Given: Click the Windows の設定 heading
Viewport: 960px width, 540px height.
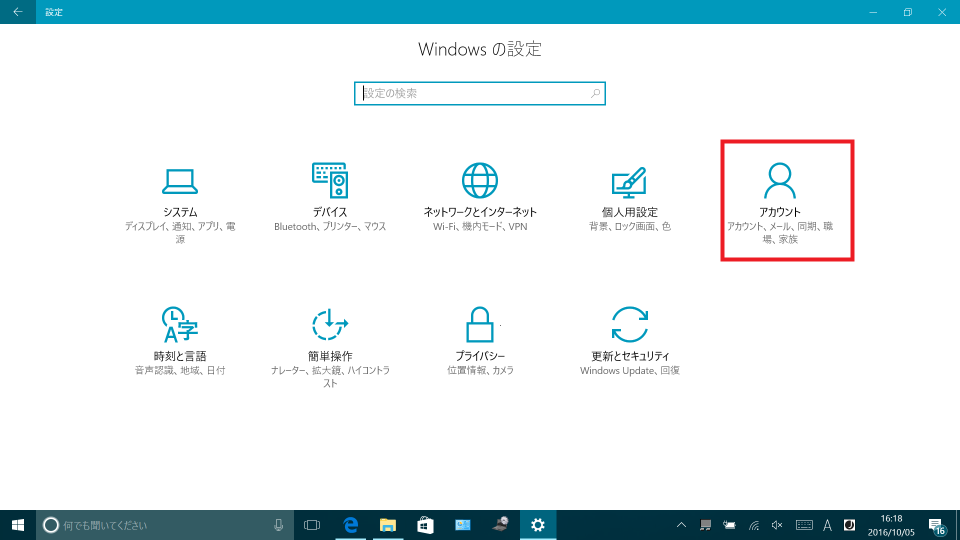Looking at the screenshot, I should tap(480, 49).
